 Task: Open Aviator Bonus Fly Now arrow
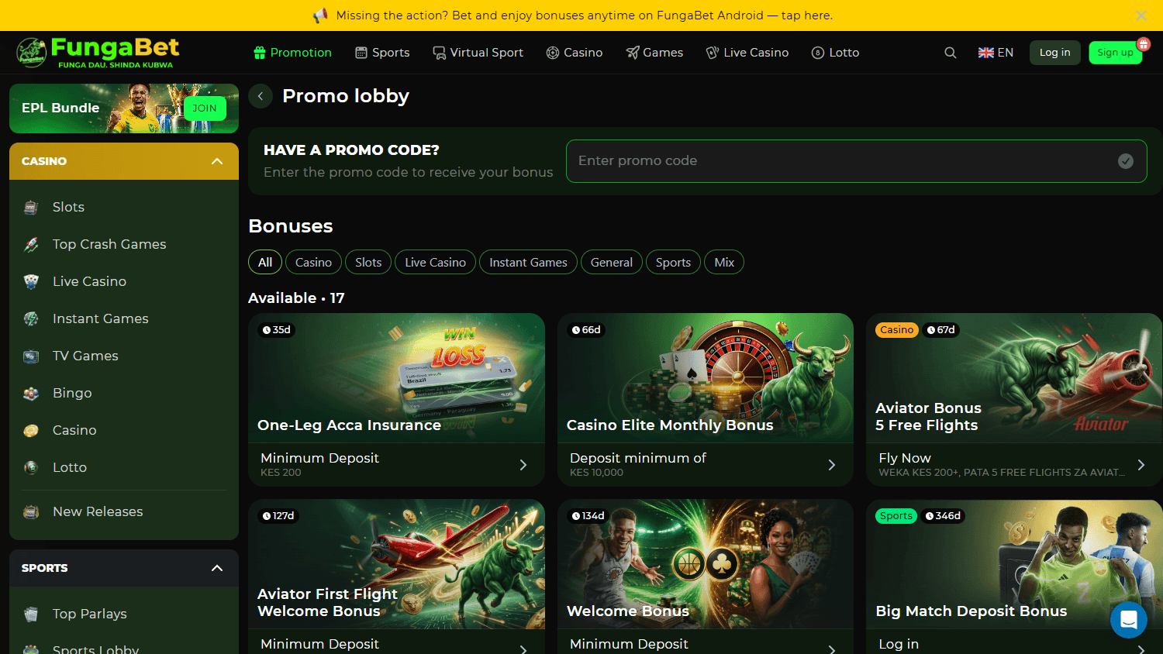1141,465
